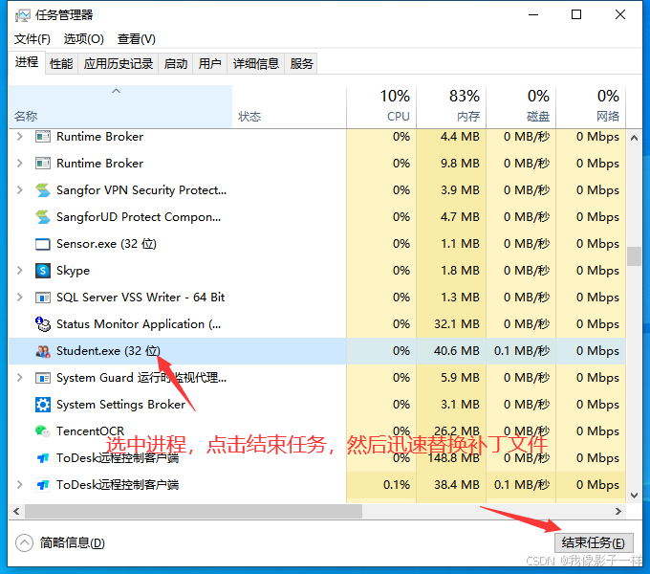
Task: Expand the Sangfor VPN Security Protect row
Action: pos(19,190)
